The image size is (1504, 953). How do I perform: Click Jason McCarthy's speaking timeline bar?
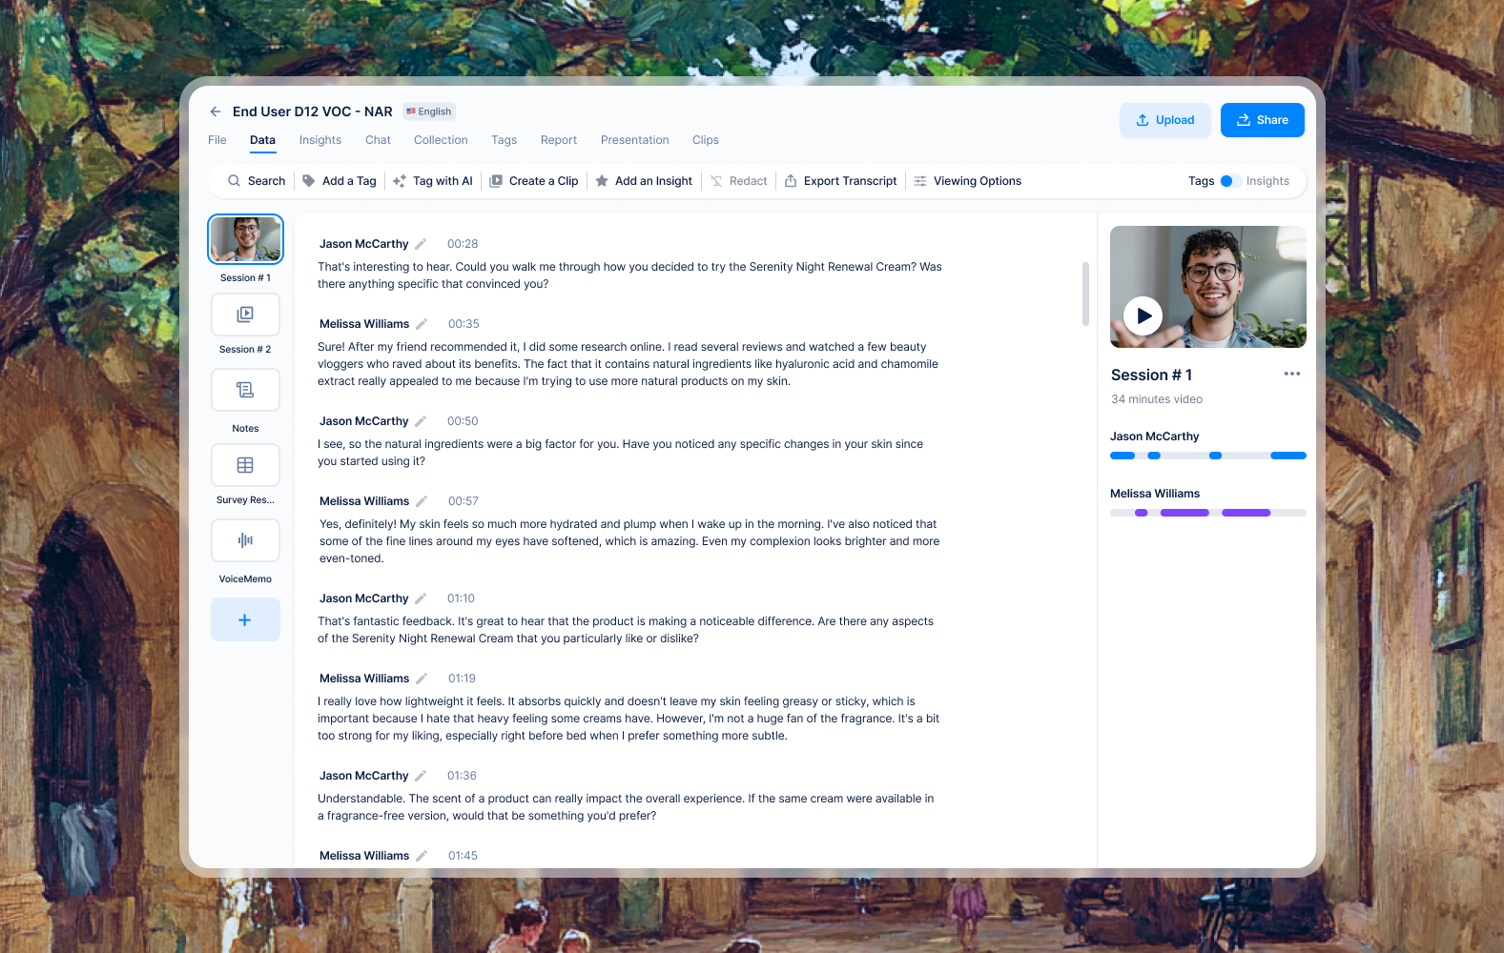pyautogui.click(x=1208, y=456)
